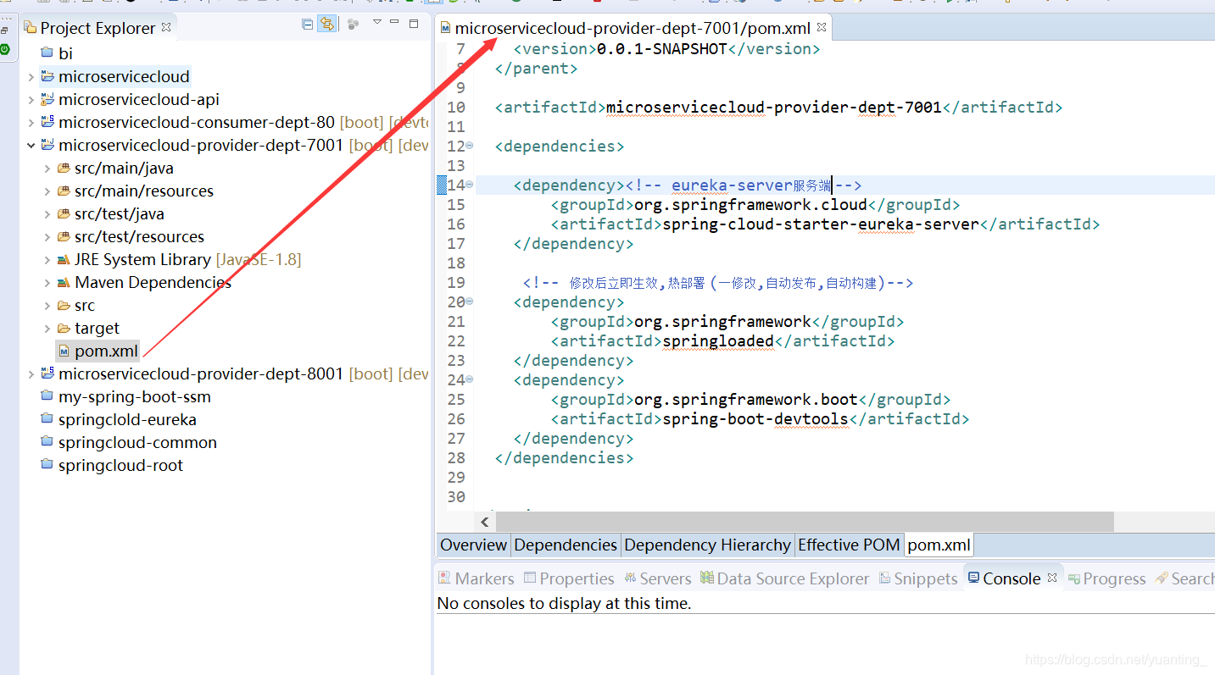Click the greyed-out working set filter icon
The image size is (1215, 675).
click(x=353, y=25)
